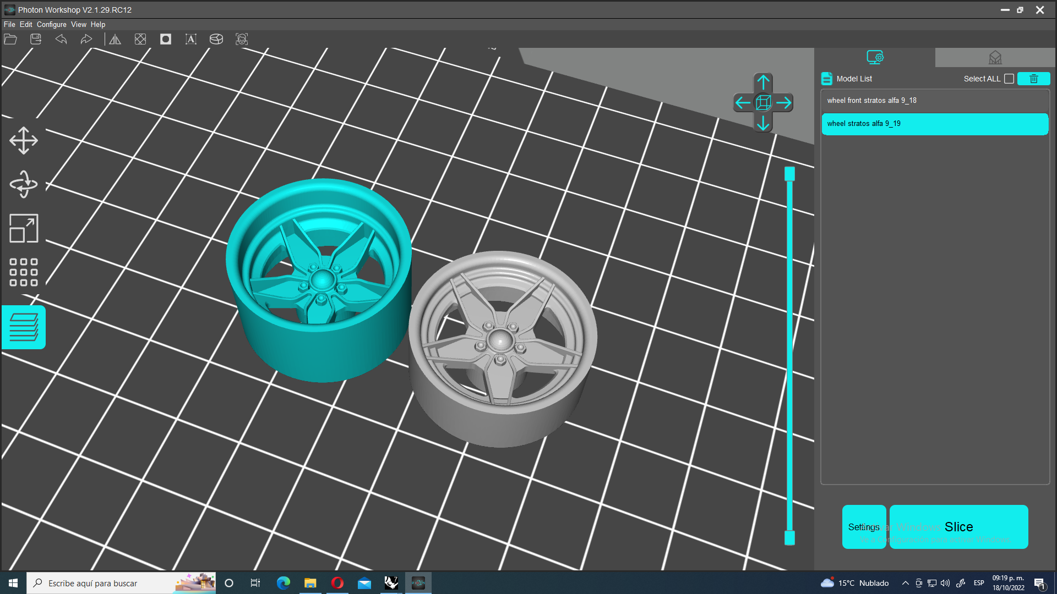Click bottom handle of layer slider
Image resolution: width=1057 pixels, height=594 pixels.
pyautogui.click(x=789, y=538)
